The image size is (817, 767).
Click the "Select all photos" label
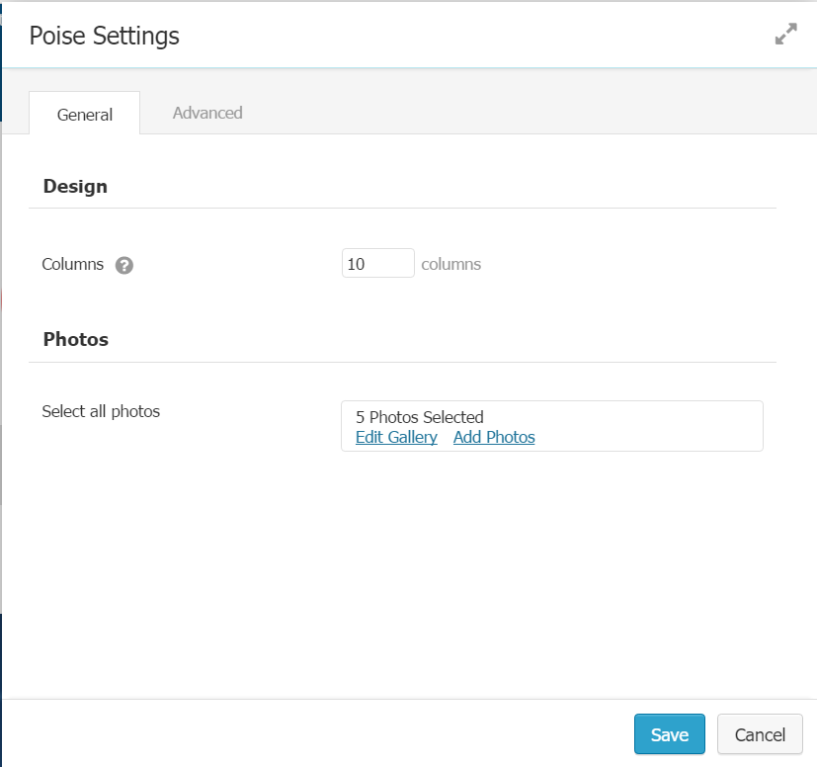click(x=101, y=411)
